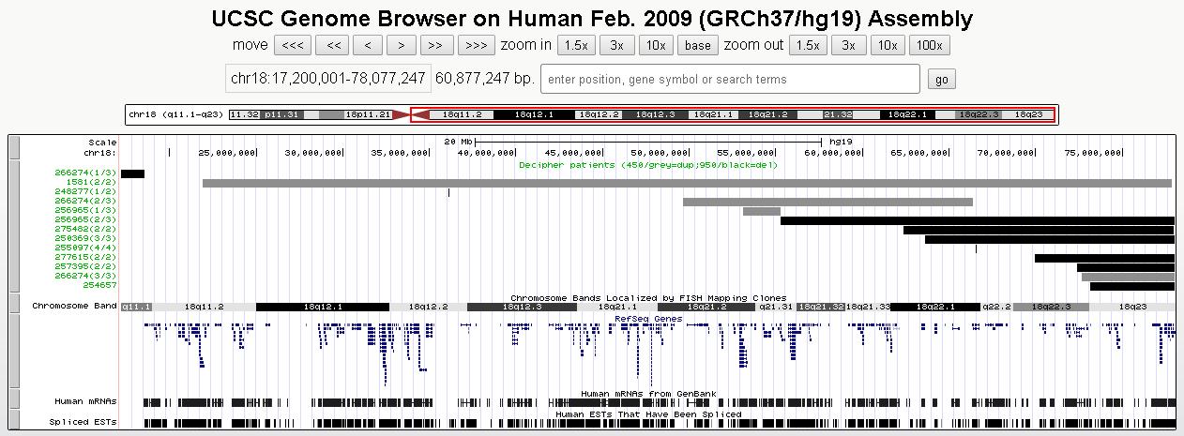
Task: Open Decipher patient 1581(2/2) label
Action: pyautogui.click(x=97, y=183)
